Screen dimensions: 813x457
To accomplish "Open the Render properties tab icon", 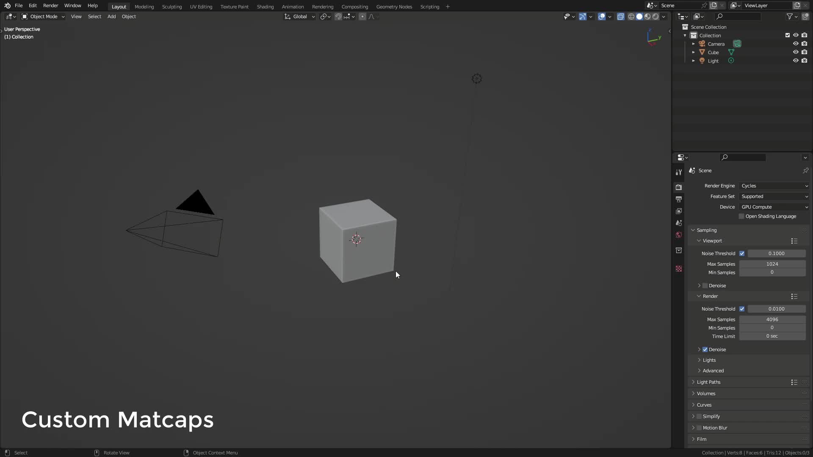I will coord(679,187).
